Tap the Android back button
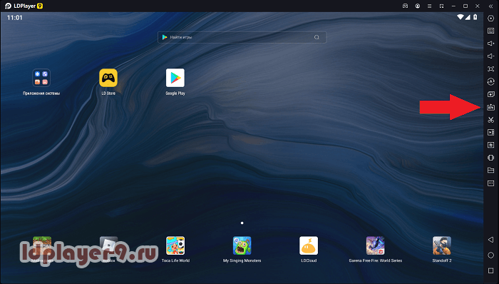Viewport: 499px width, 284px height. click(x=490, y=240)
